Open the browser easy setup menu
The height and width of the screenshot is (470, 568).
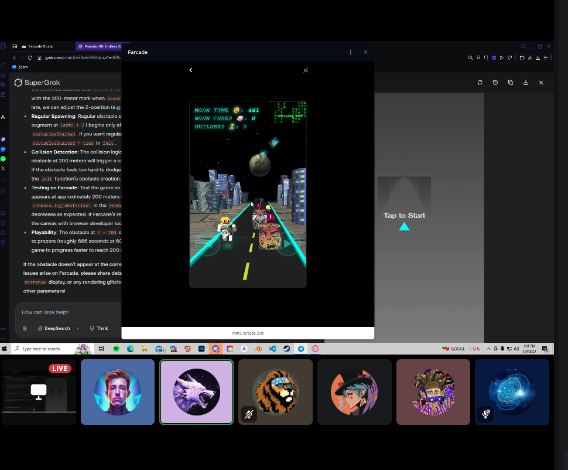pos(546,57)
